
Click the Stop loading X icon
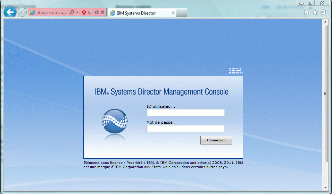(102, 12)
